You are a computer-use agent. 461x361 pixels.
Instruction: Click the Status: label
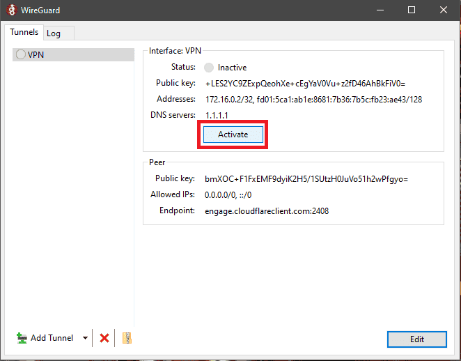(183, 67)
